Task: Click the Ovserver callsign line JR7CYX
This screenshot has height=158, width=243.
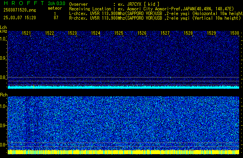Action: (114, 4)
